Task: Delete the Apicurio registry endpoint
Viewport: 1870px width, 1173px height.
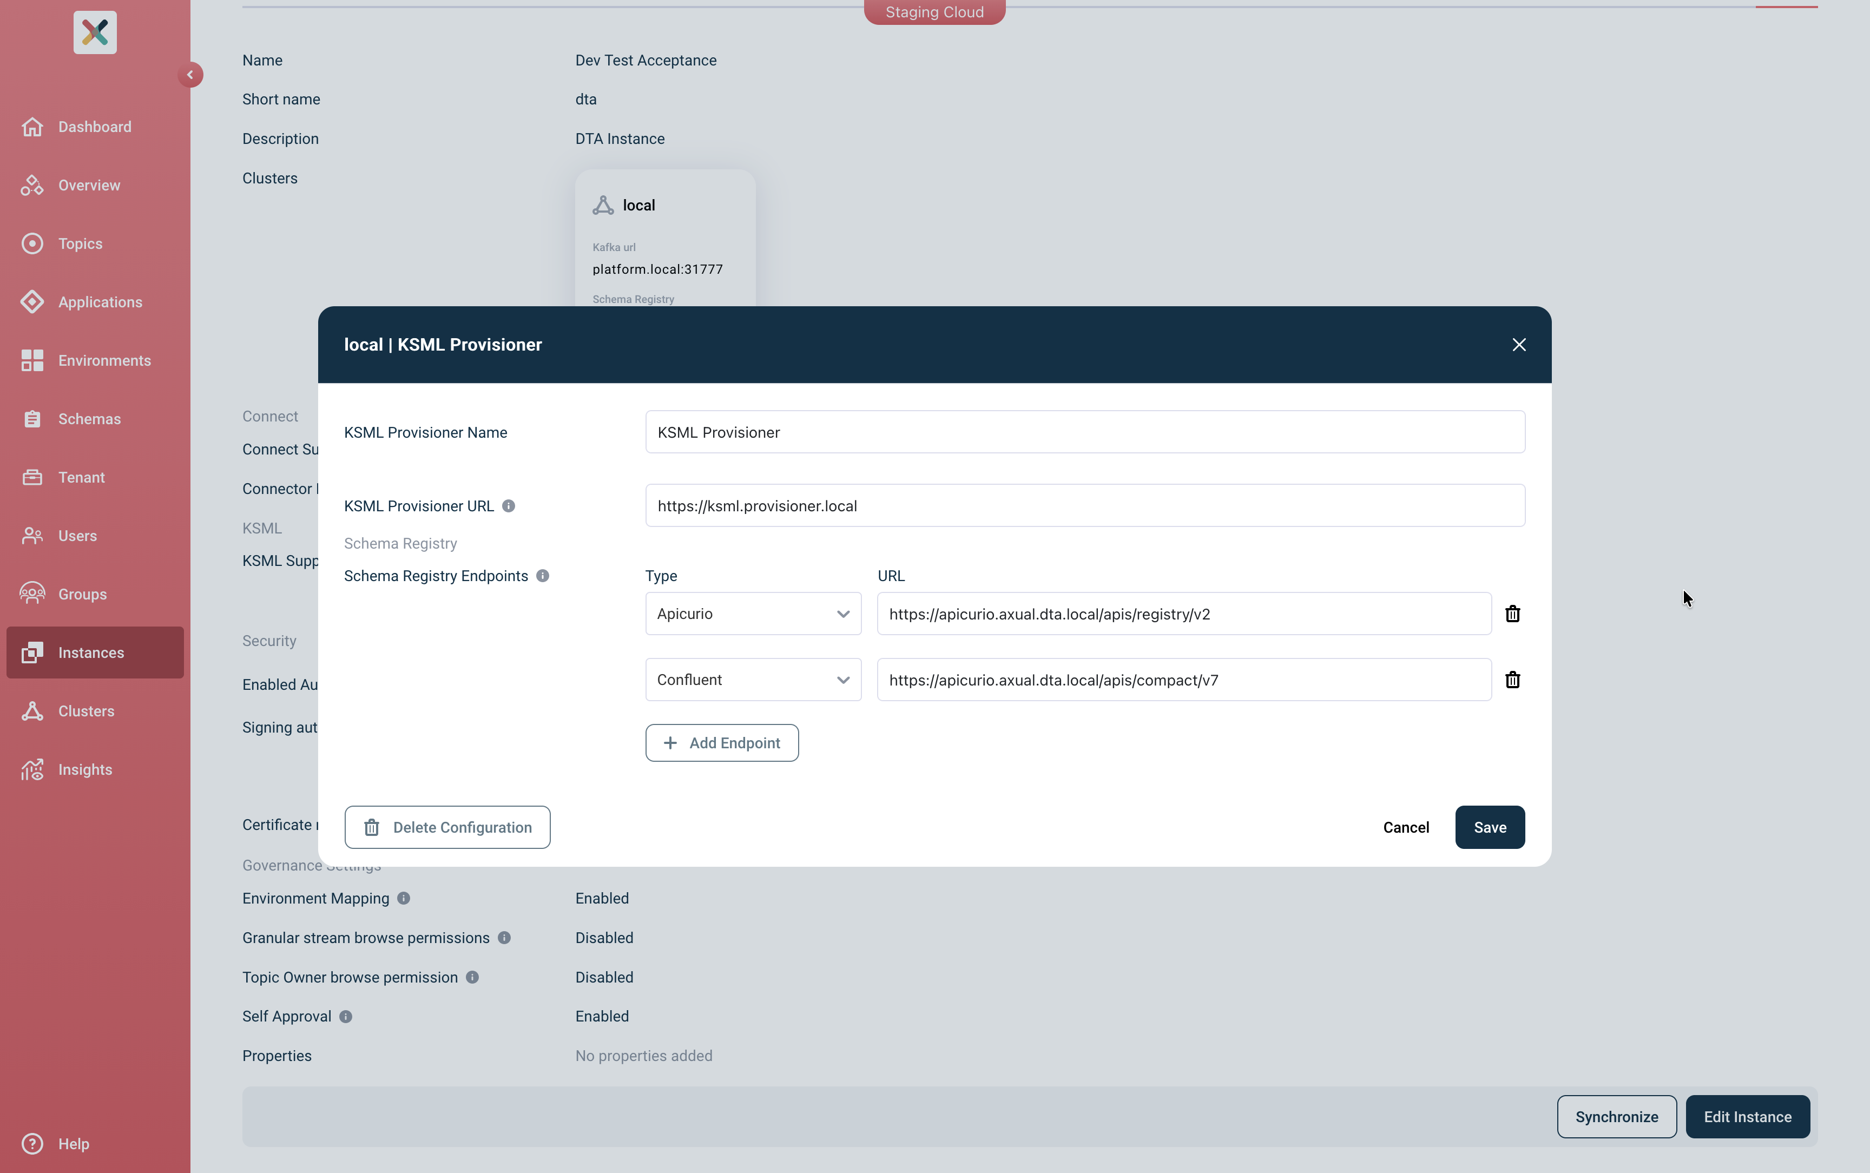Action: click(1512, 613)
